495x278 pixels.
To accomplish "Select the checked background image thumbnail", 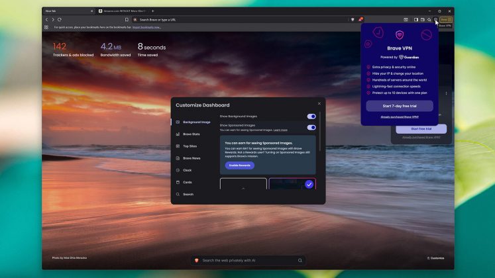I will (x=292, y=184).
